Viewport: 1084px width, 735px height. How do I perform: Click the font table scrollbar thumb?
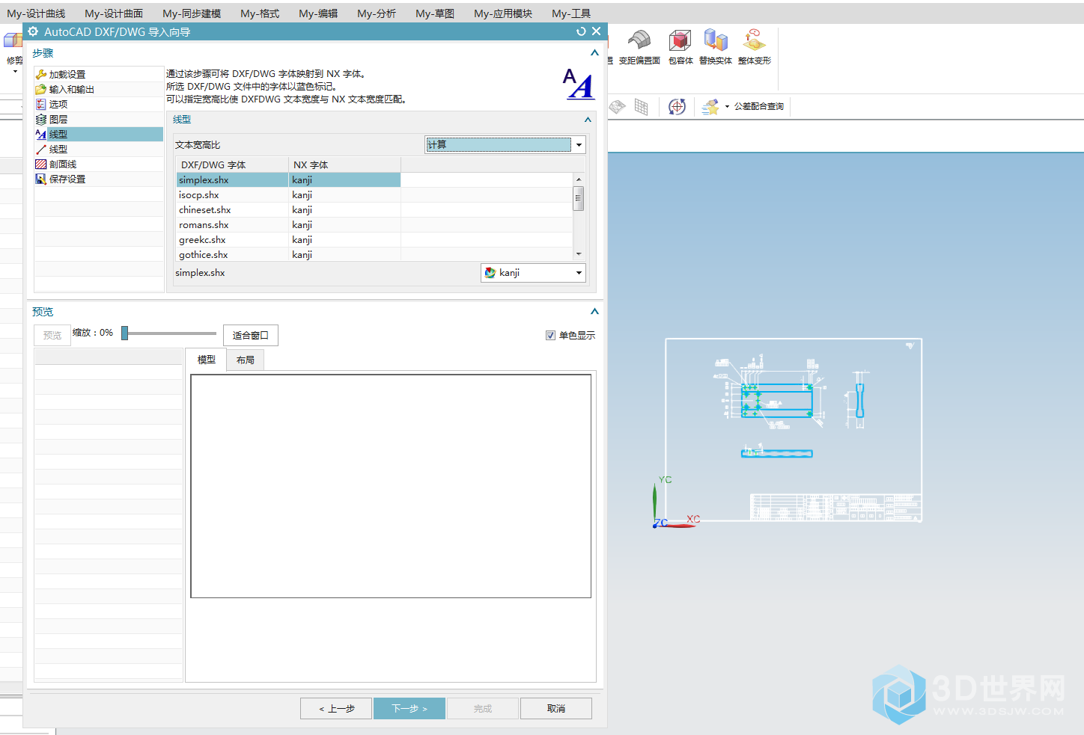tap(579, 199)
